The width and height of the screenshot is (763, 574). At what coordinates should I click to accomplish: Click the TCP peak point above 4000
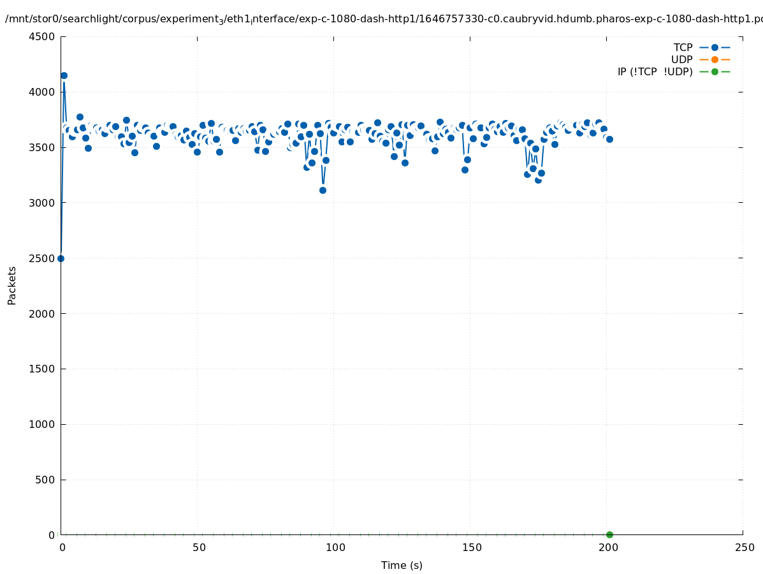tap(64, 76)
